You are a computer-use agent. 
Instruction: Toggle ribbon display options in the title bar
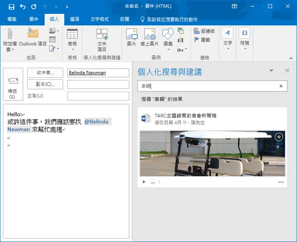click(234, 6)
